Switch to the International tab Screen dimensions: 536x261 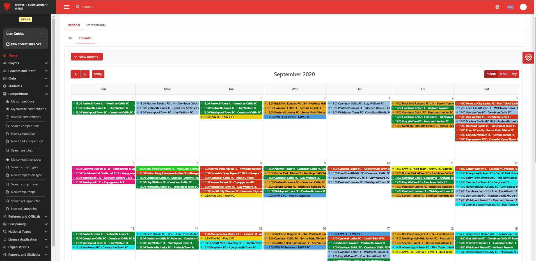pyautogui.click(x=96, y=25)
